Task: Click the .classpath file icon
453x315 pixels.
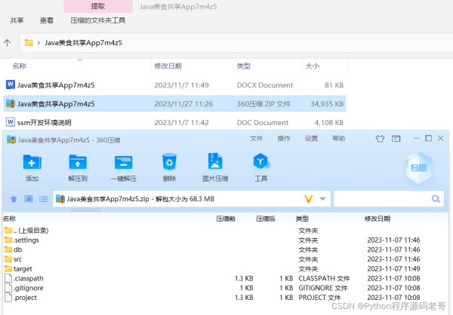Action: [8, 278]
